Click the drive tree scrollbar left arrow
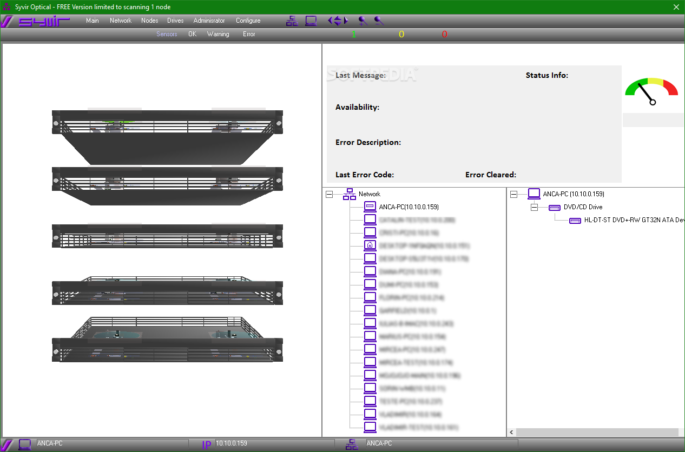Screen dimensions: 685x452 tap(512, 433)
